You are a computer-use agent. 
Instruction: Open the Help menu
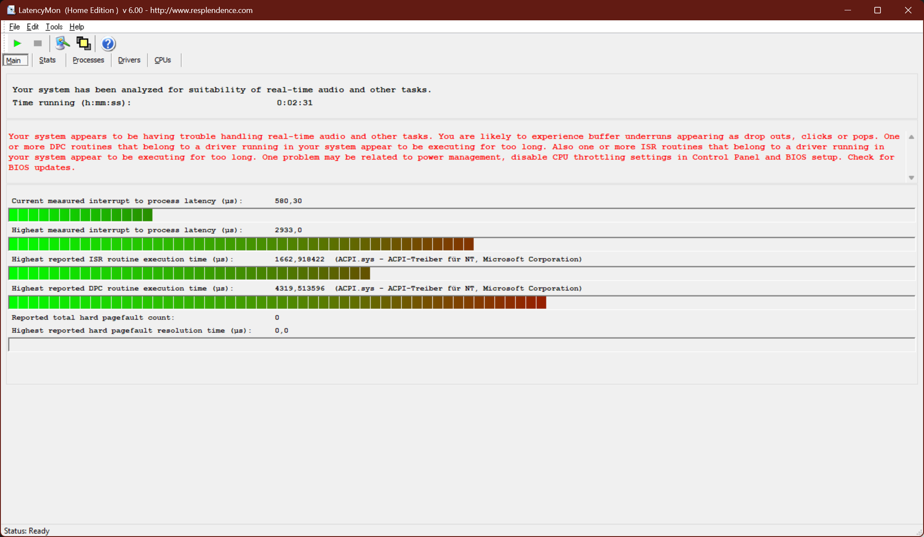[x=77, y=27]
